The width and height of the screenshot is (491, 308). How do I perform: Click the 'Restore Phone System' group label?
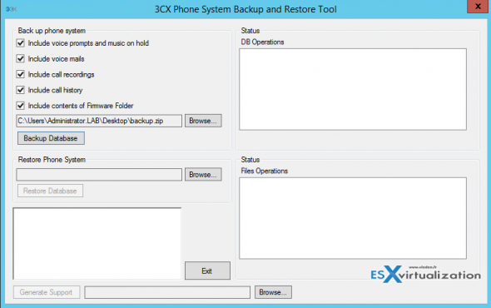pos(52,160)
